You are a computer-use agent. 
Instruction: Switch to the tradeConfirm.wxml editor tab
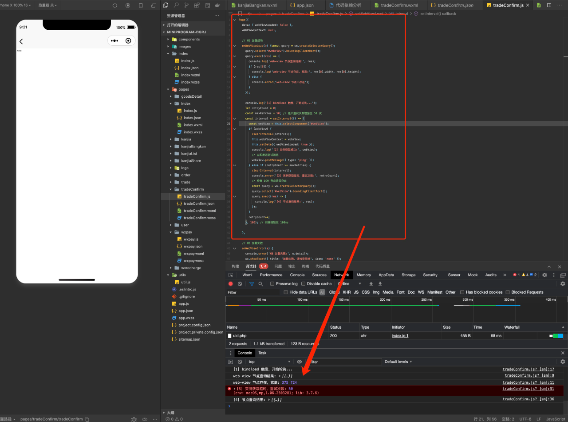pyautogui.click(x=395, y=5)
